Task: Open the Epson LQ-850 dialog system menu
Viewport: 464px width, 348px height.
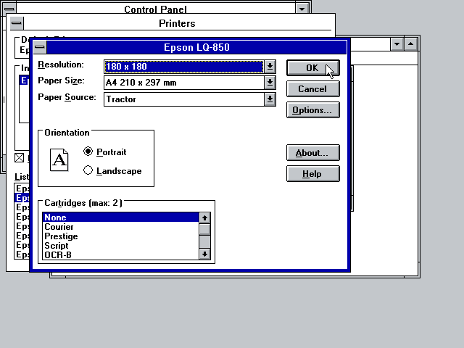Action: [x=40, y=48]
